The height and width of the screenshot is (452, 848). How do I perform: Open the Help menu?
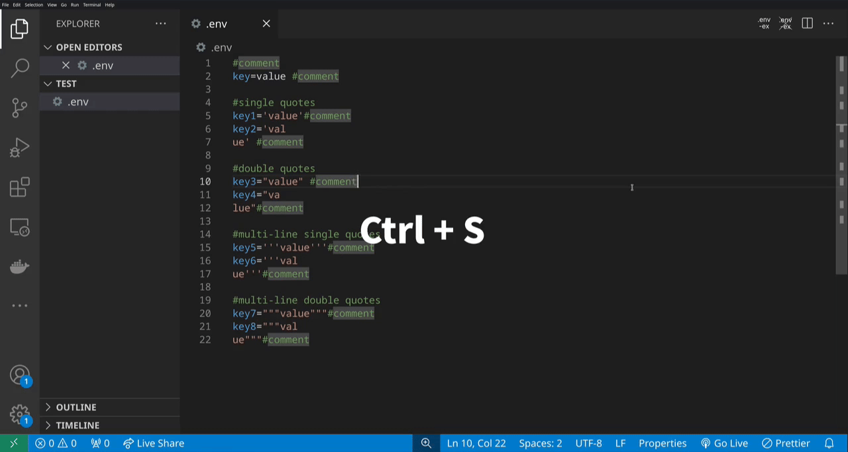pos(109,5)
